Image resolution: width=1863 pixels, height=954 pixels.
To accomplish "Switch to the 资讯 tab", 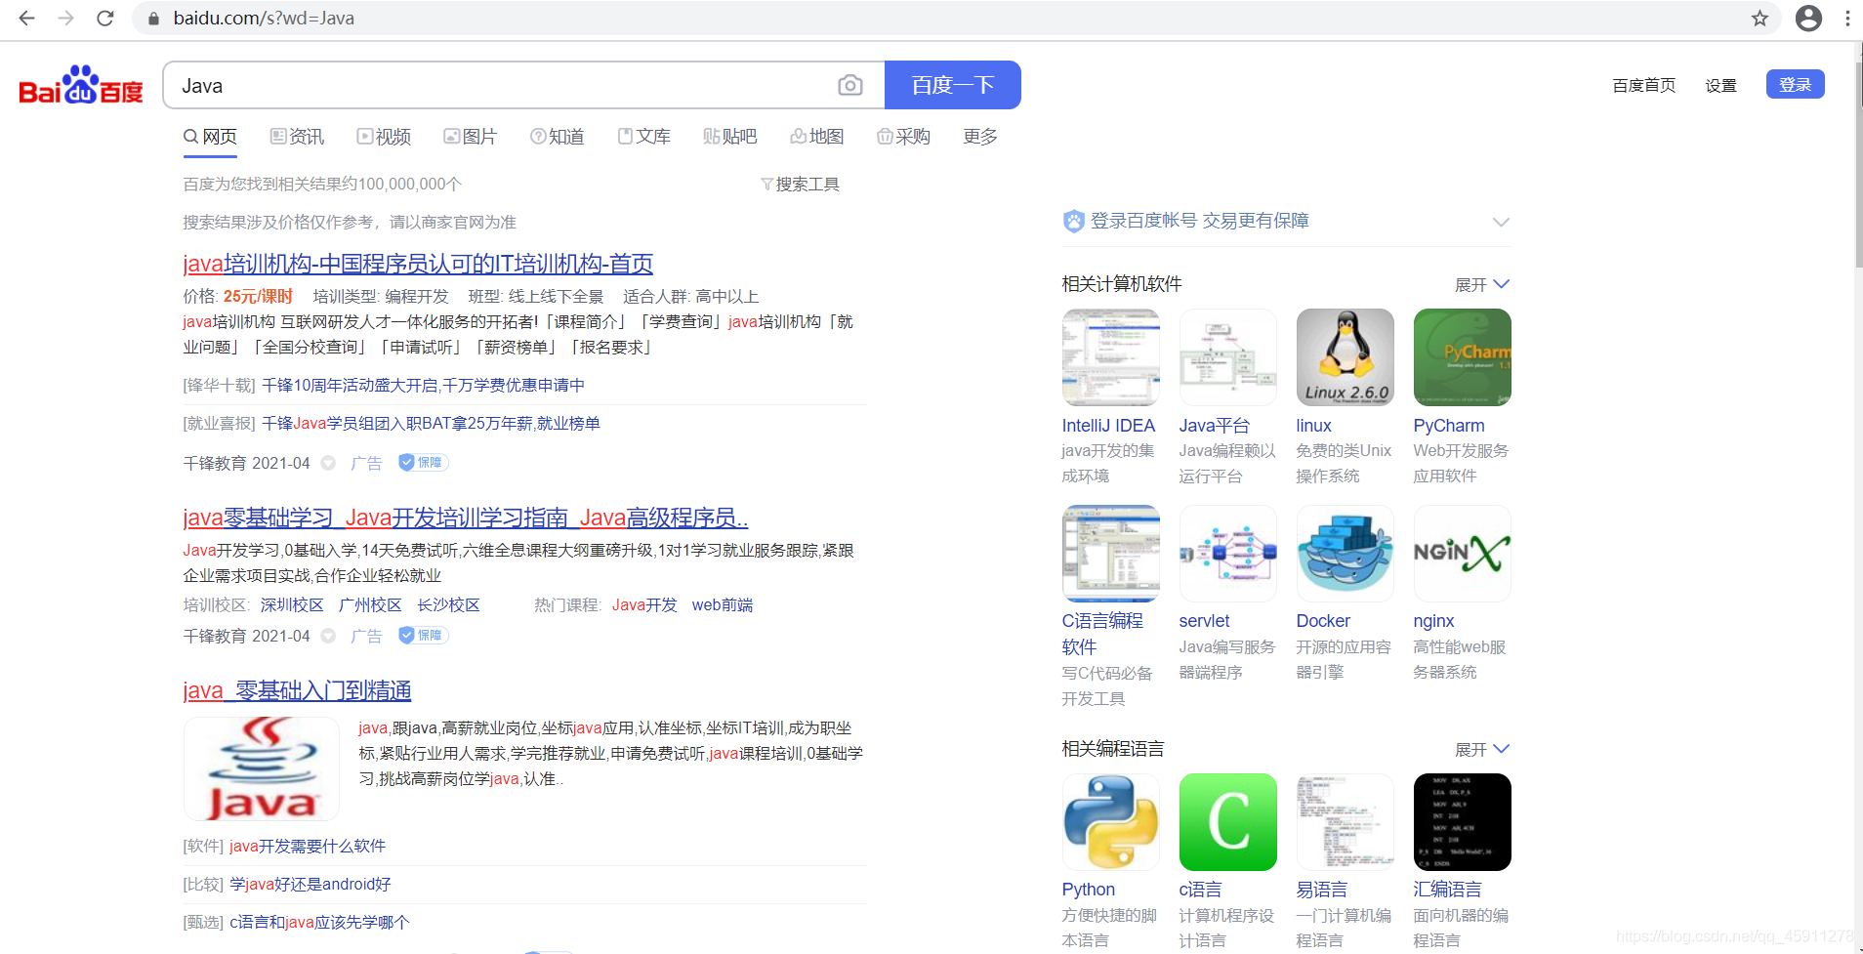I will click(x=297, y=137).
